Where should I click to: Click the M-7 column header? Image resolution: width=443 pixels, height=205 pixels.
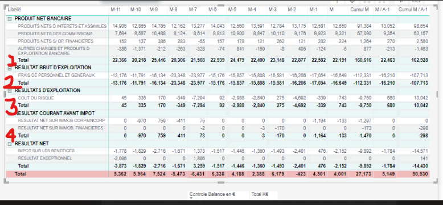pos(193,10)
